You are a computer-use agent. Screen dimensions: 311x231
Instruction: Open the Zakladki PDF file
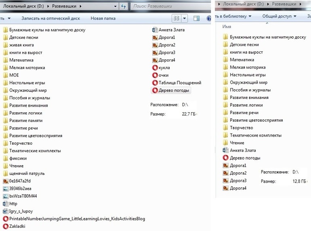coord(17,226)
